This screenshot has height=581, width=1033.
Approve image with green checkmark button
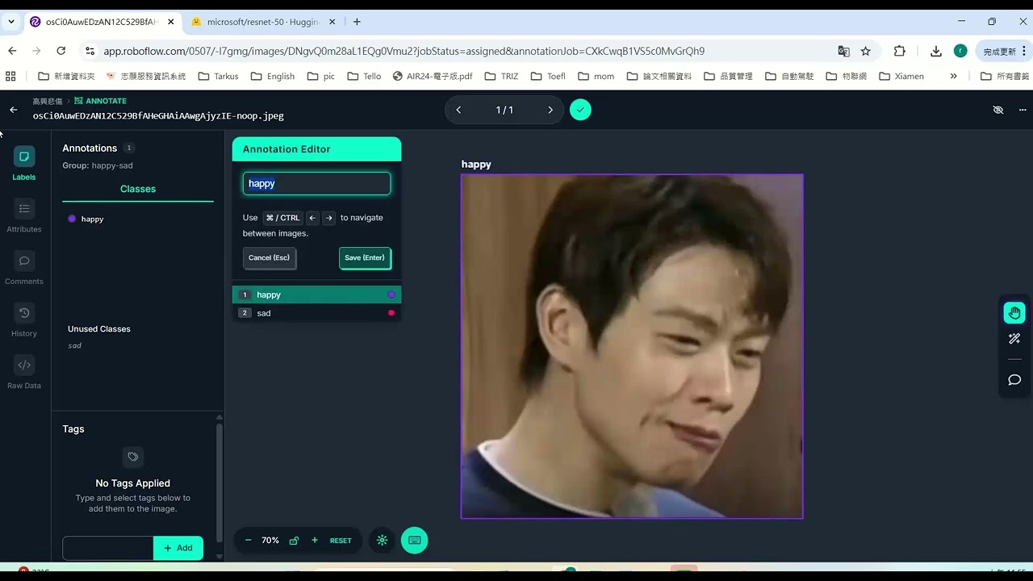tap(580, 110)
